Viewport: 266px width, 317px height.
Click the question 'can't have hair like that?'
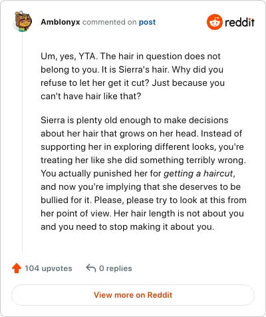(90, 96)
